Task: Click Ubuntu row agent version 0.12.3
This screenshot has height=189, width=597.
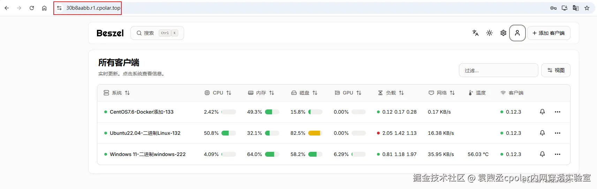Action: (513, 133)
